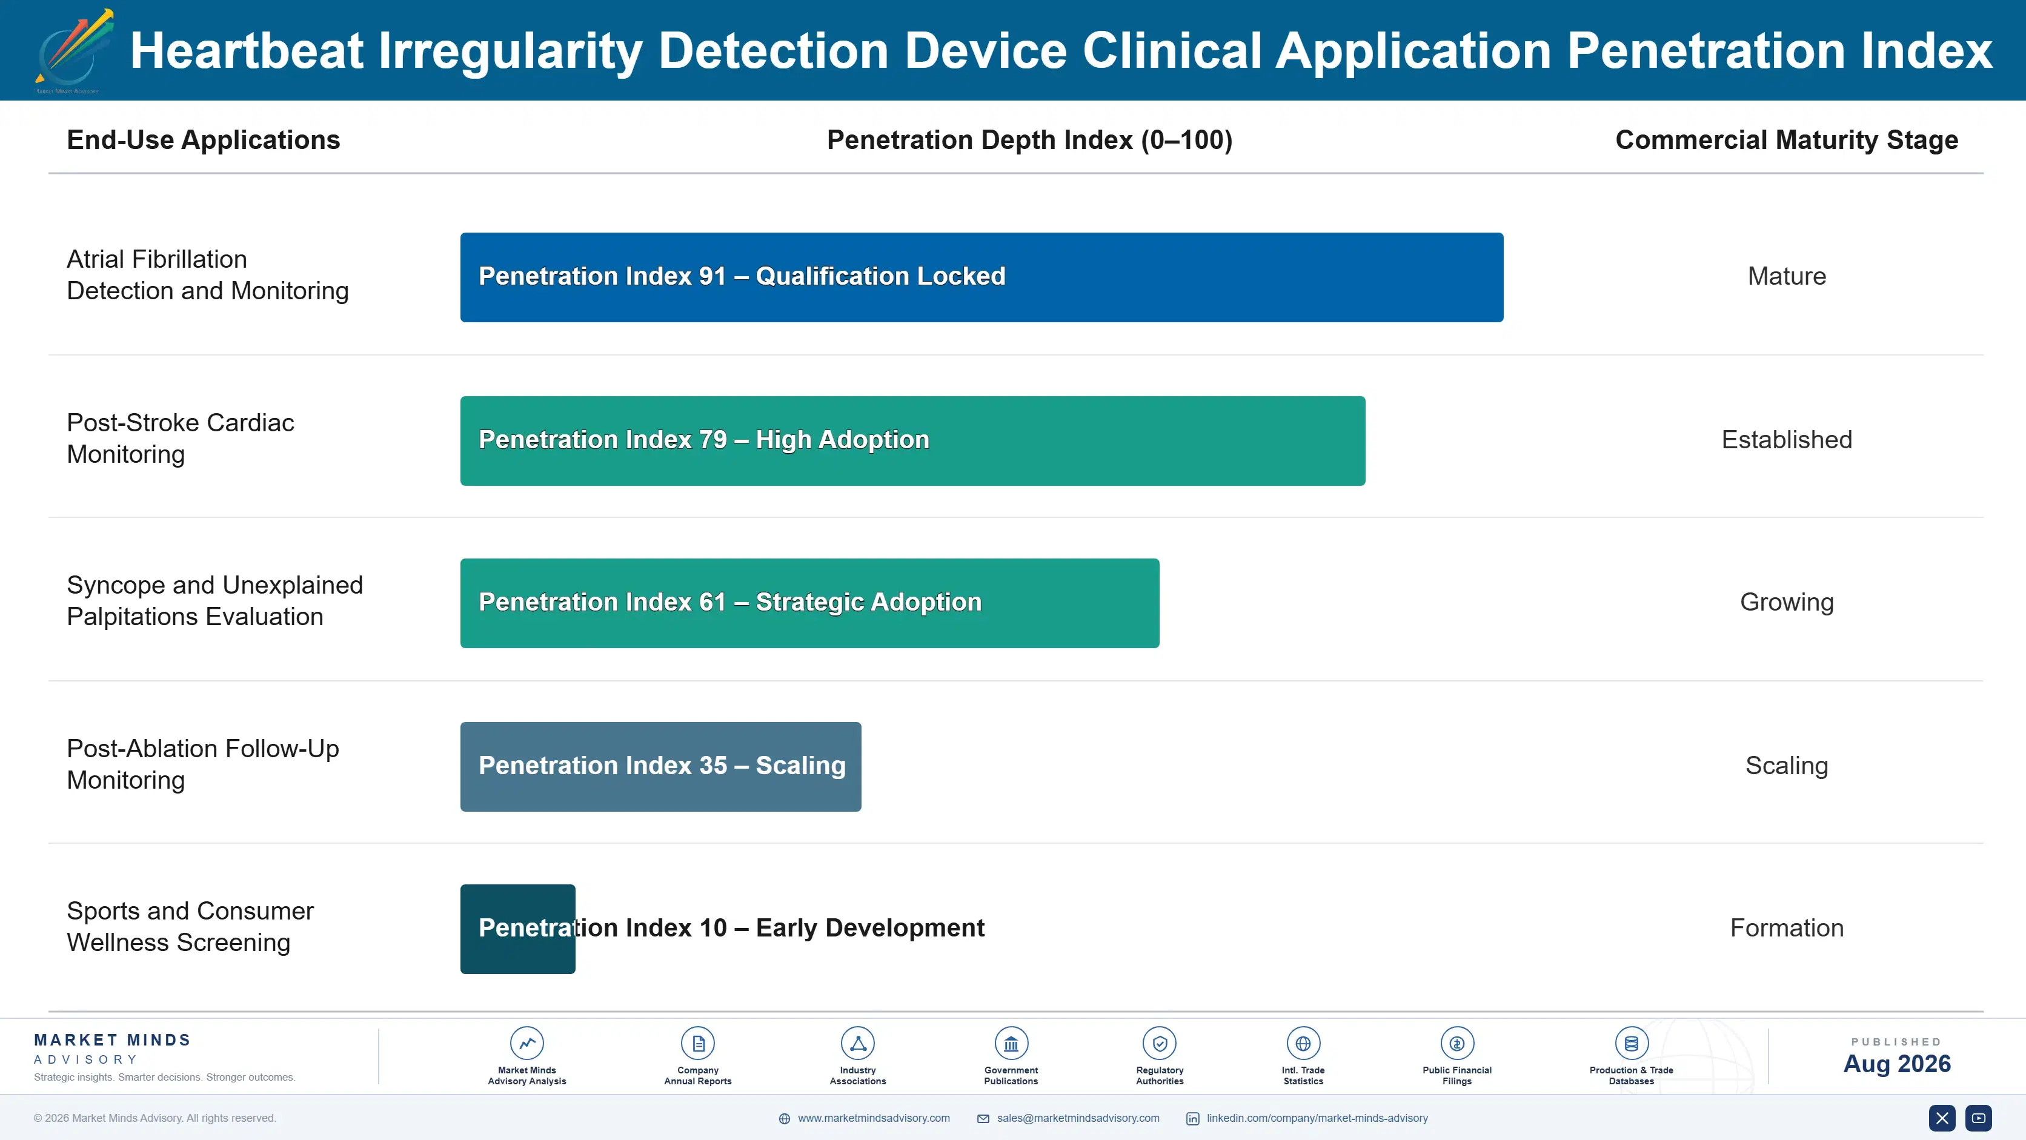Click the globe icon beside website address
This screenshot has width=2026, height=1140.
[x=784, y=1119]
